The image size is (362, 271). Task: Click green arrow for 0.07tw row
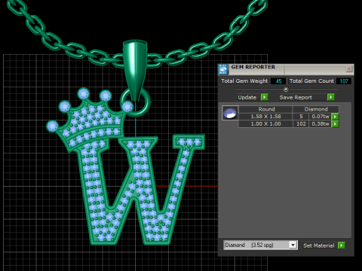[335, 117]
